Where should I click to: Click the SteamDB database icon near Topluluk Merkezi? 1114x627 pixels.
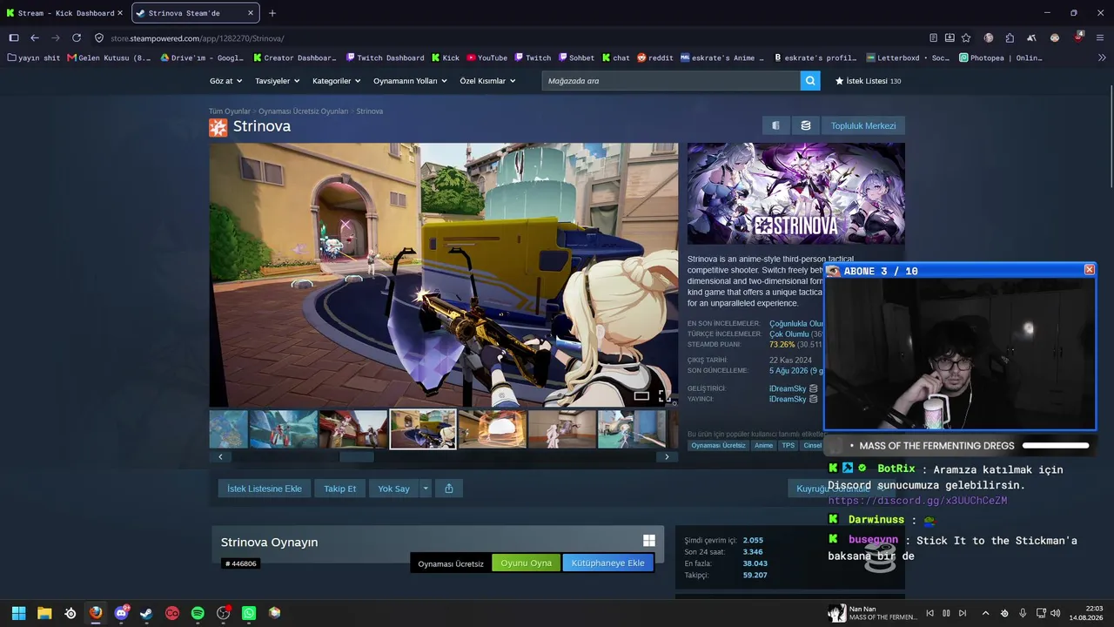[x=806, y=126]
